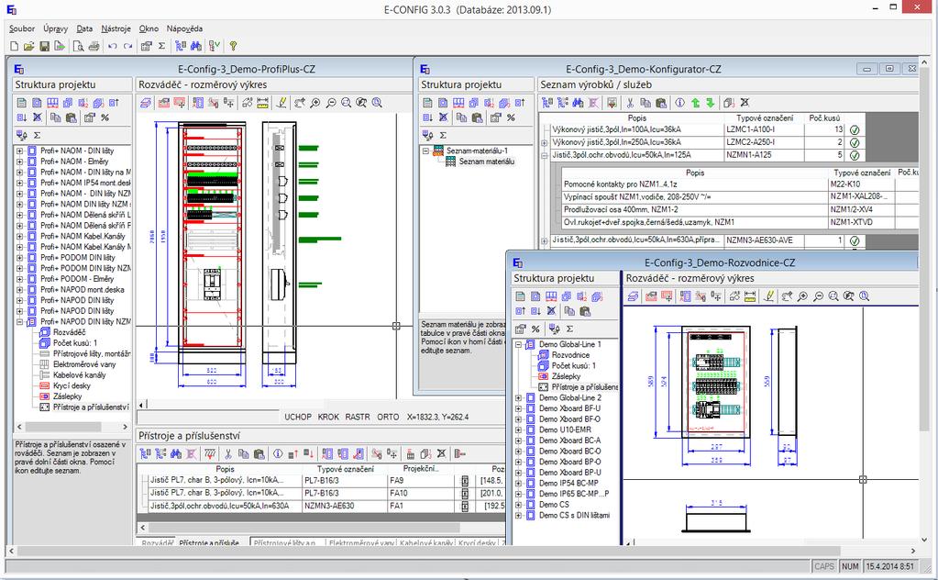Click Typové označení header in Konfigurator table

(764, 117)
